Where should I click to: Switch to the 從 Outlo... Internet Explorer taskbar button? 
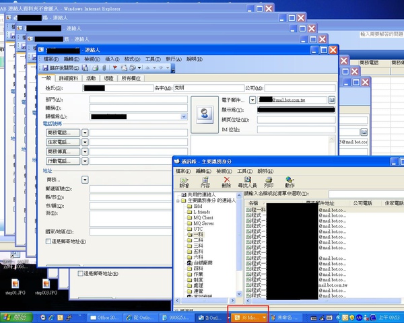pyautogui.click(x=140, y=318)
